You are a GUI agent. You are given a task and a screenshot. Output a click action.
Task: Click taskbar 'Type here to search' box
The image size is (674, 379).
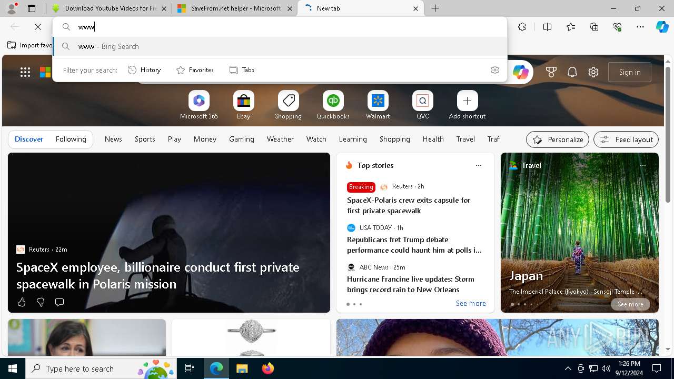102,368
